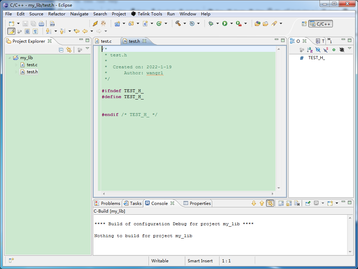Open the Run button dropdown arrow

pyautogui.click(x=231, y=23)
